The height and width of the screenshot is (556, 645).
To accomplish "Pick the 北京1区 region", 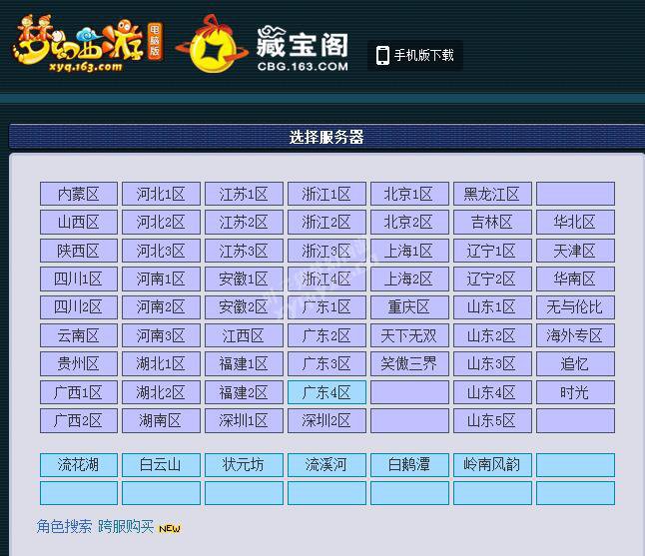I will pos(409,194).
